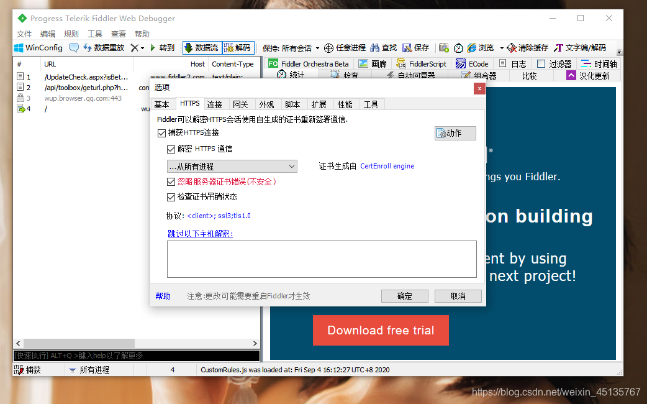647x404 pixels.
Task: Open the 工具 menu in menu bar
Action: pos(95,34)
